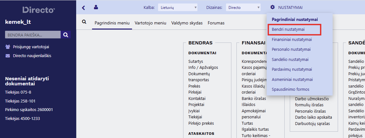365x138 pixels.
Task: Open Prekės under Bendras
Action: tap(194, 86)
